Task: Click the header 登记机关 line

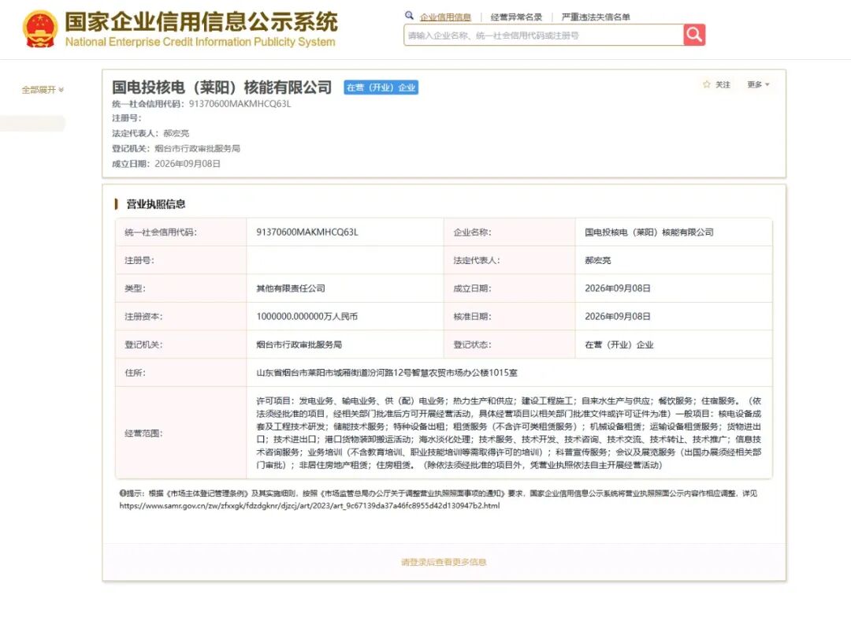Action: (176, 148)
